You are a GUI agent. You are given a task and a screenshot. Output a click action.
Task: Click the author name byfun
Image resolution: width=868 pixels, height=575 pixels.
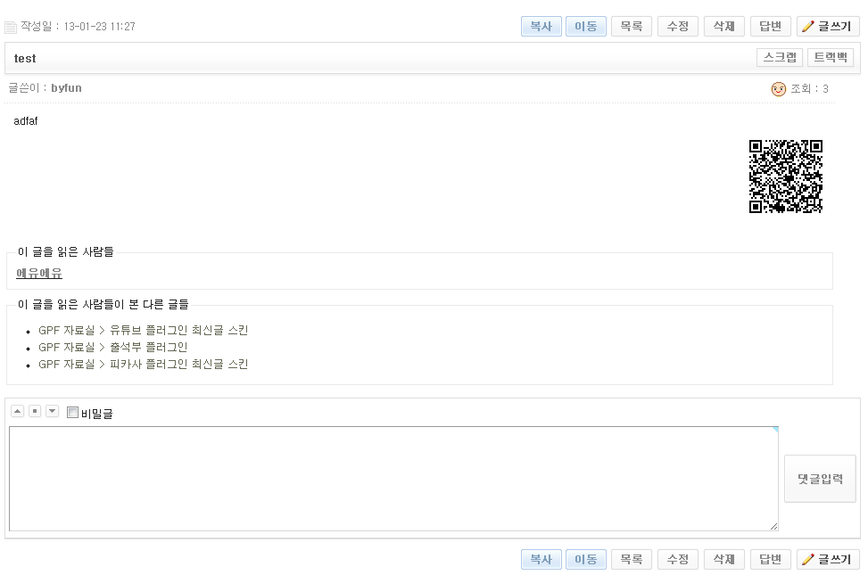tap(66, 88)
